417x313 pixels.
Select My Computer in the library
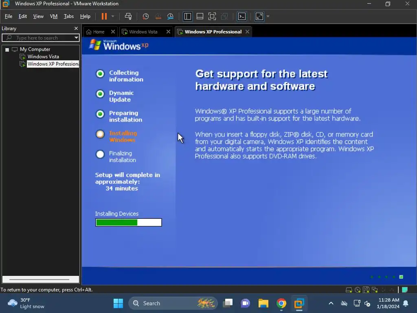35,49
